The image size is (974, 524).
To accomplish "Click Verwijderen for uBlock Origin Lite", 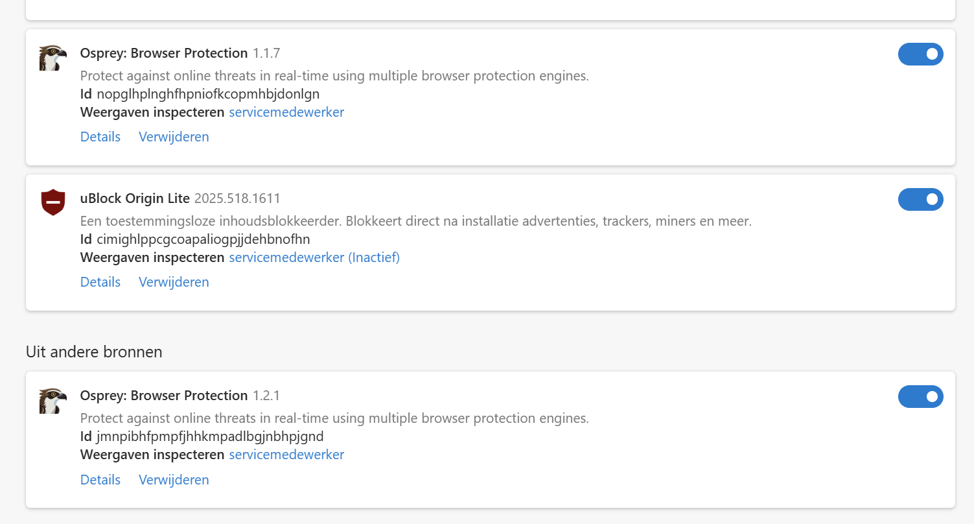I will (x=174, y=282).
